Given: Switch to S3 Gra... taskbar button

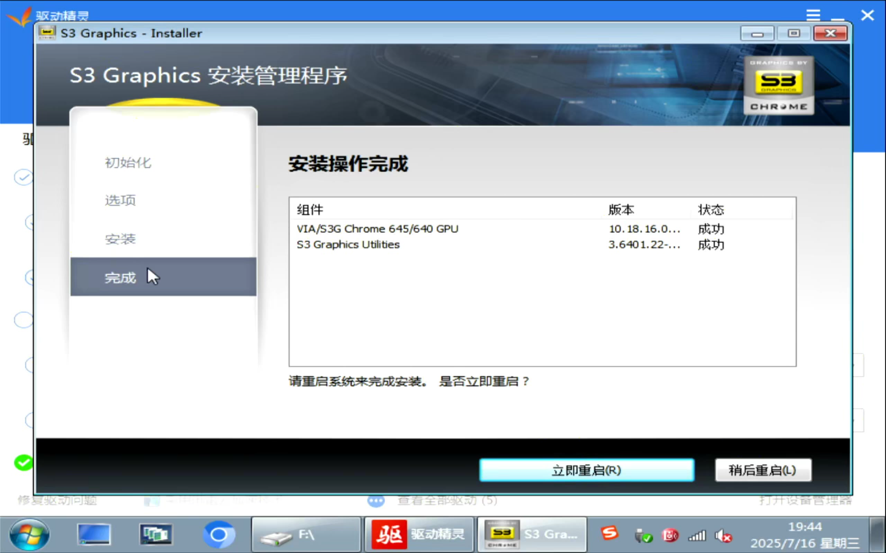Looking at the screenshot, I should (532, 535).
